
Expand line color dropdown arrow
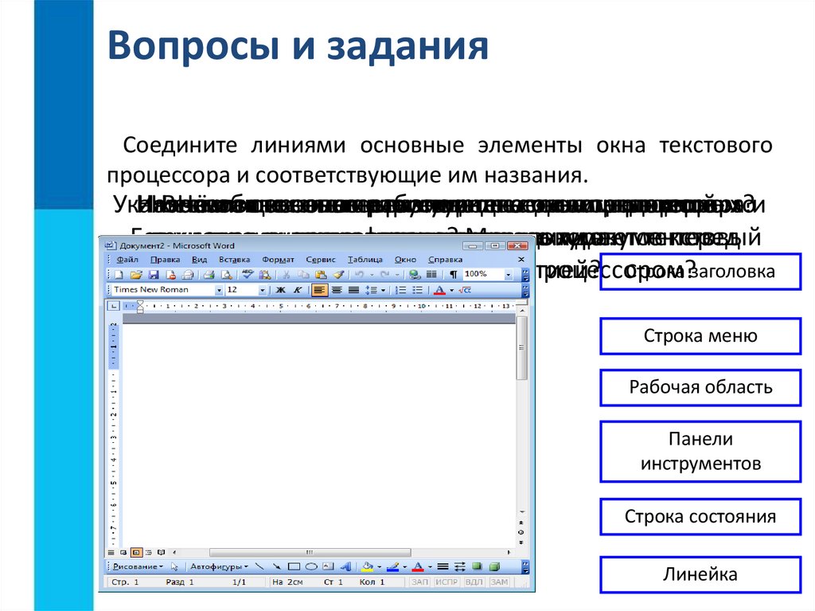coord(405,566)
